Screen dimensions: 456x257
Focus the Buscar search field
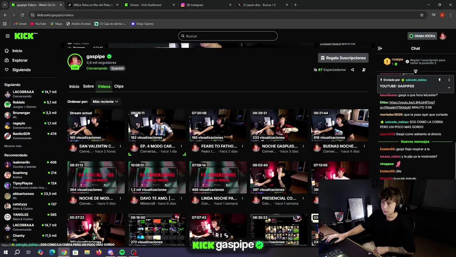point(228,36)
